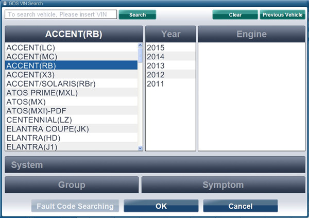
Task: Confirm the selection with the OK button
Action: (x=161, y=206)
